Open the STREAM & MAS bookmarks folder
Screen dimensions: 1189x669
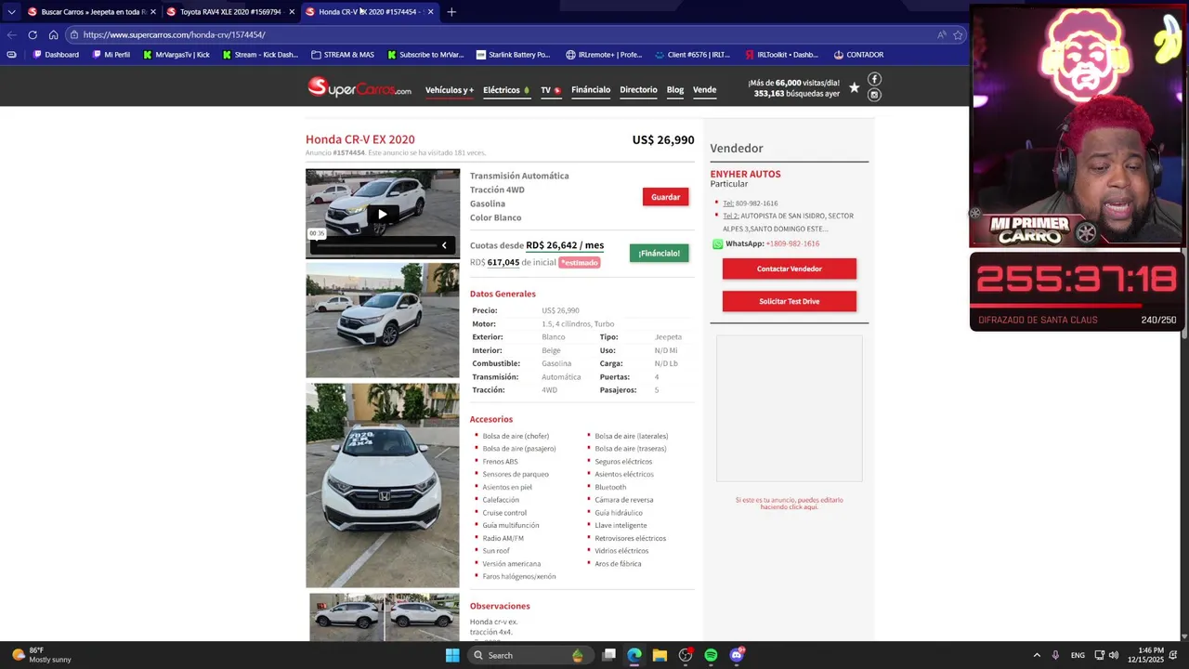(x=342, y=55)
